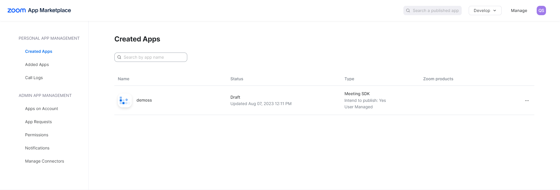The image size is (560, 190).
Task: Open Apps on Account page
Action: tap(41, 109)
